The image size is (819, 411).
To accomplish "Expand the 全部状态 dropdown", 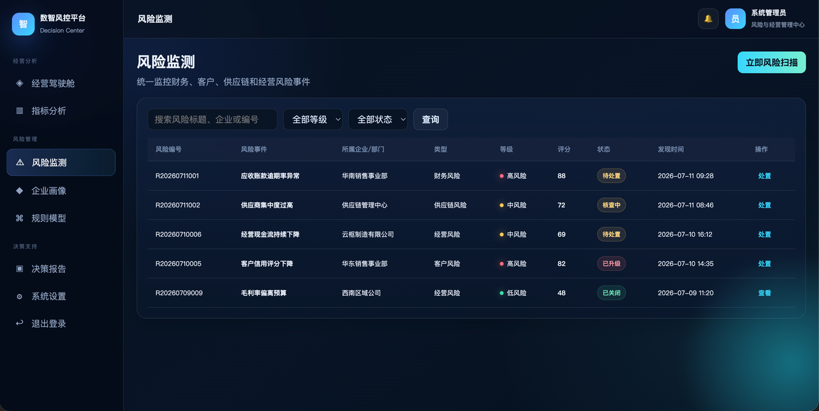I will 378,119.
